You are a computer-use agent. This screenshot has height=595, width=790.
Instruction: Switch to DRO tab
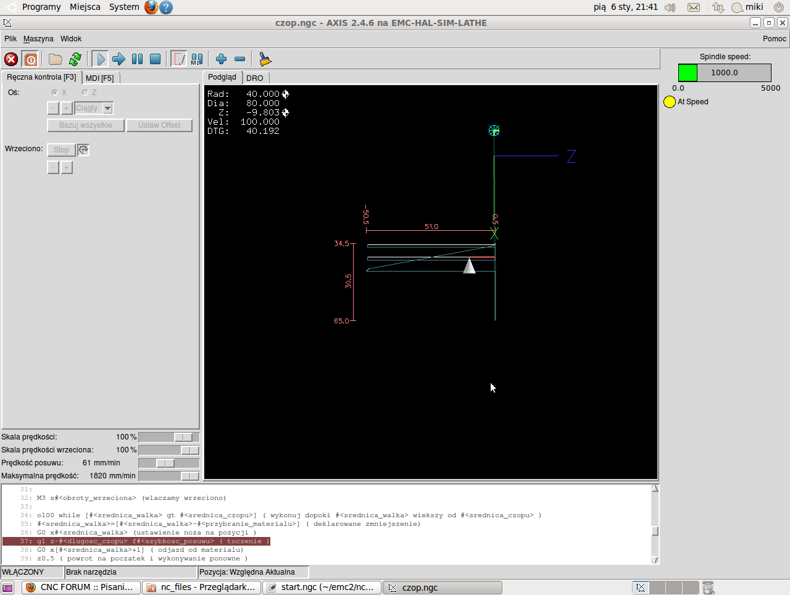pyautogui.click(x=255, y=78)
